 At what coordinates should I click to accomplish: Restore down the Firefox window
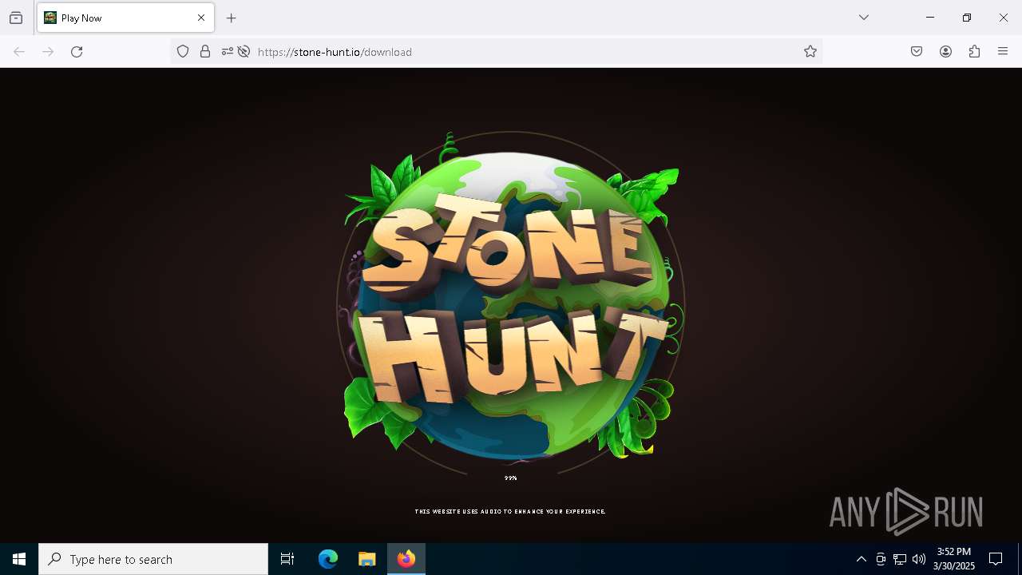pyautogui.click(x=967, y=18)
